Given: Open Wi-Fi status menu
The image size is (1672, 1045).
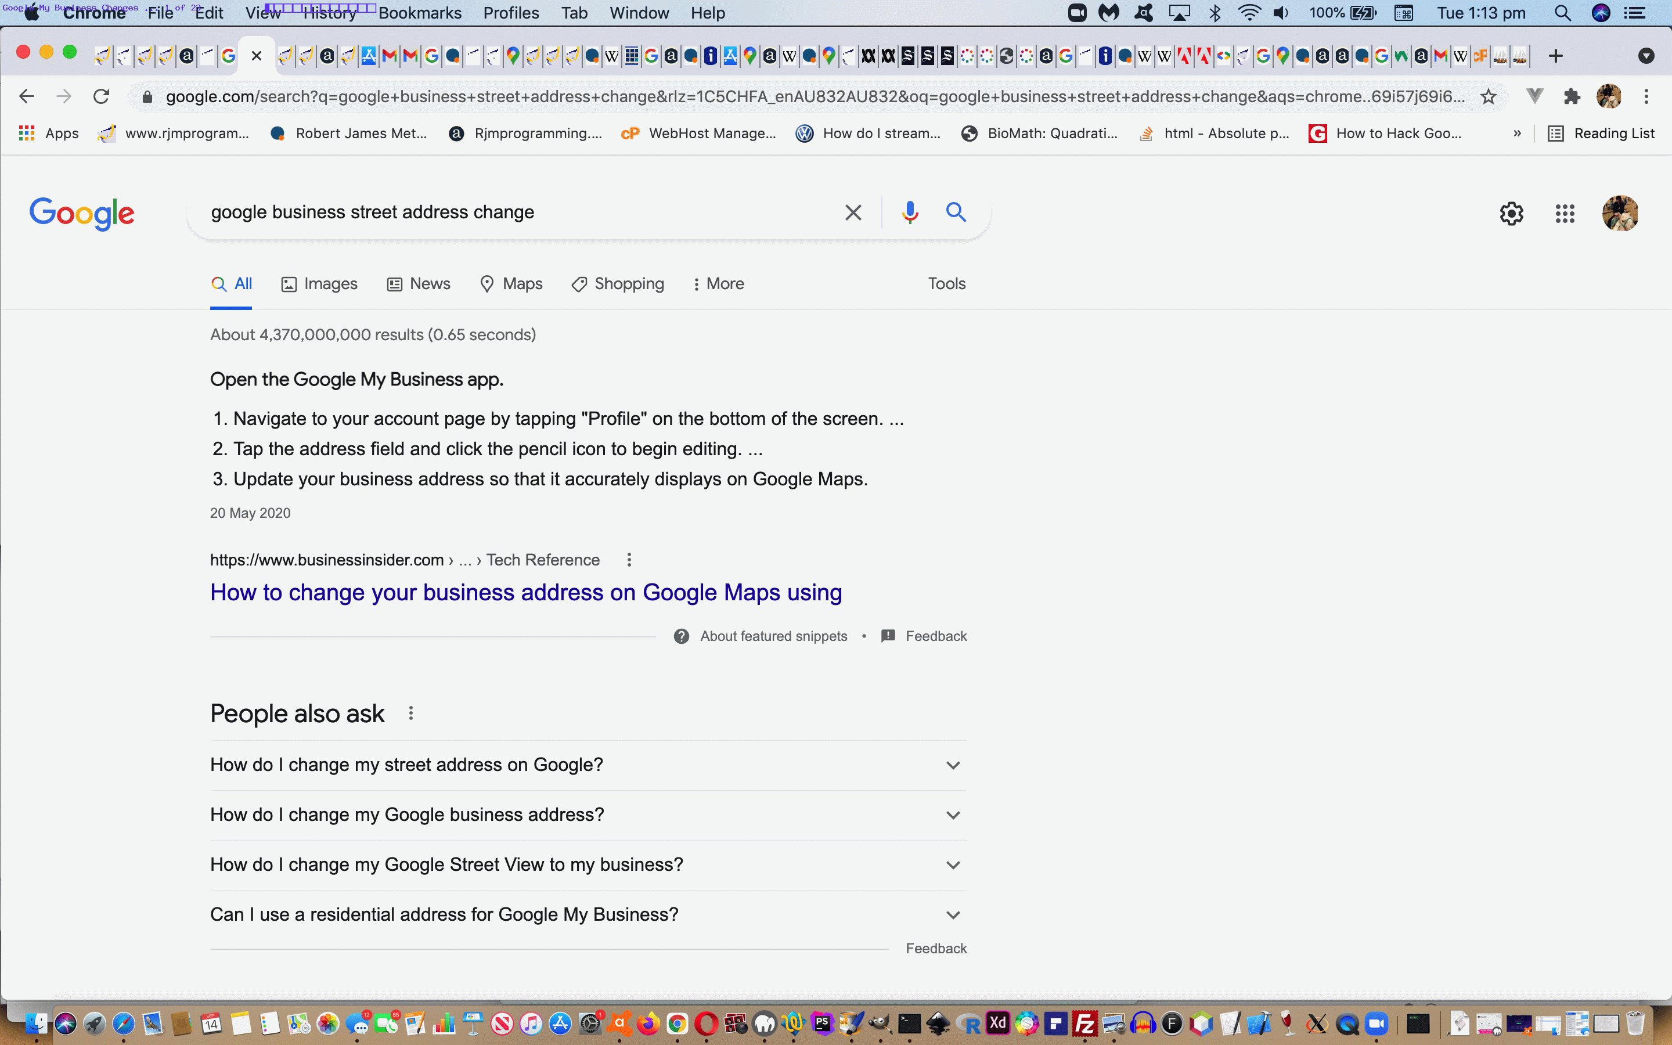Looking at the screenshot, I should point(1249,13).
